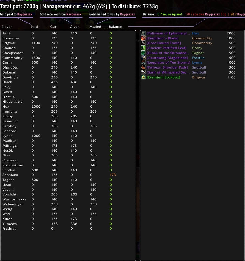Click the Gold received from Rayquazax legend

(60, 14)
